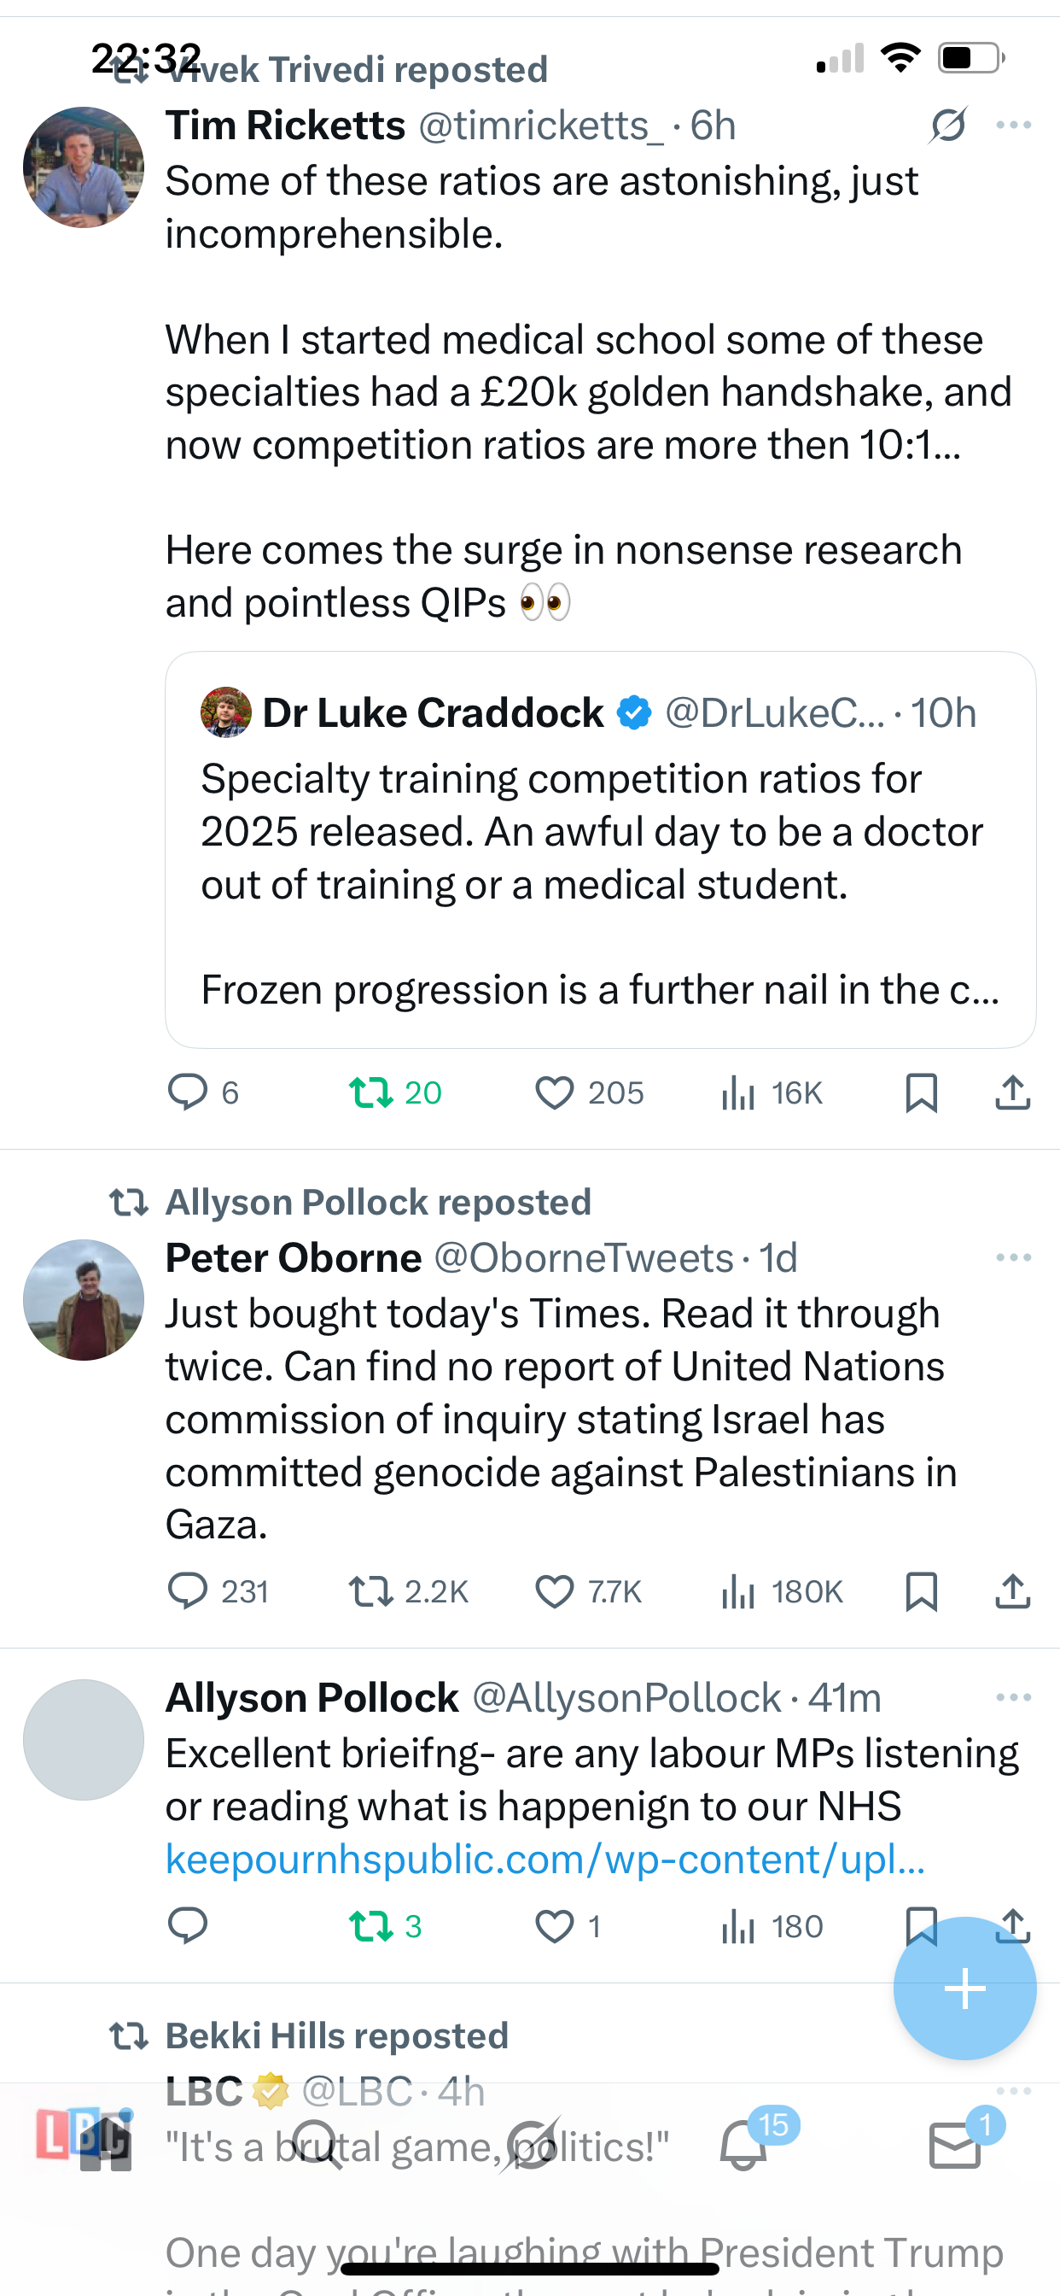This screenshot has width=1060, height=2296.
Task: Open the Messages tab
Action: point(955,2145)
